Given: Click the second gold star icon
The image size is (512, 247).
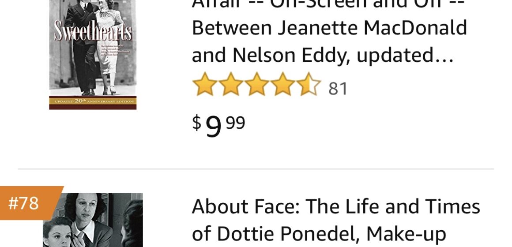Looking at the screenshot, I should tap(231, 85).
